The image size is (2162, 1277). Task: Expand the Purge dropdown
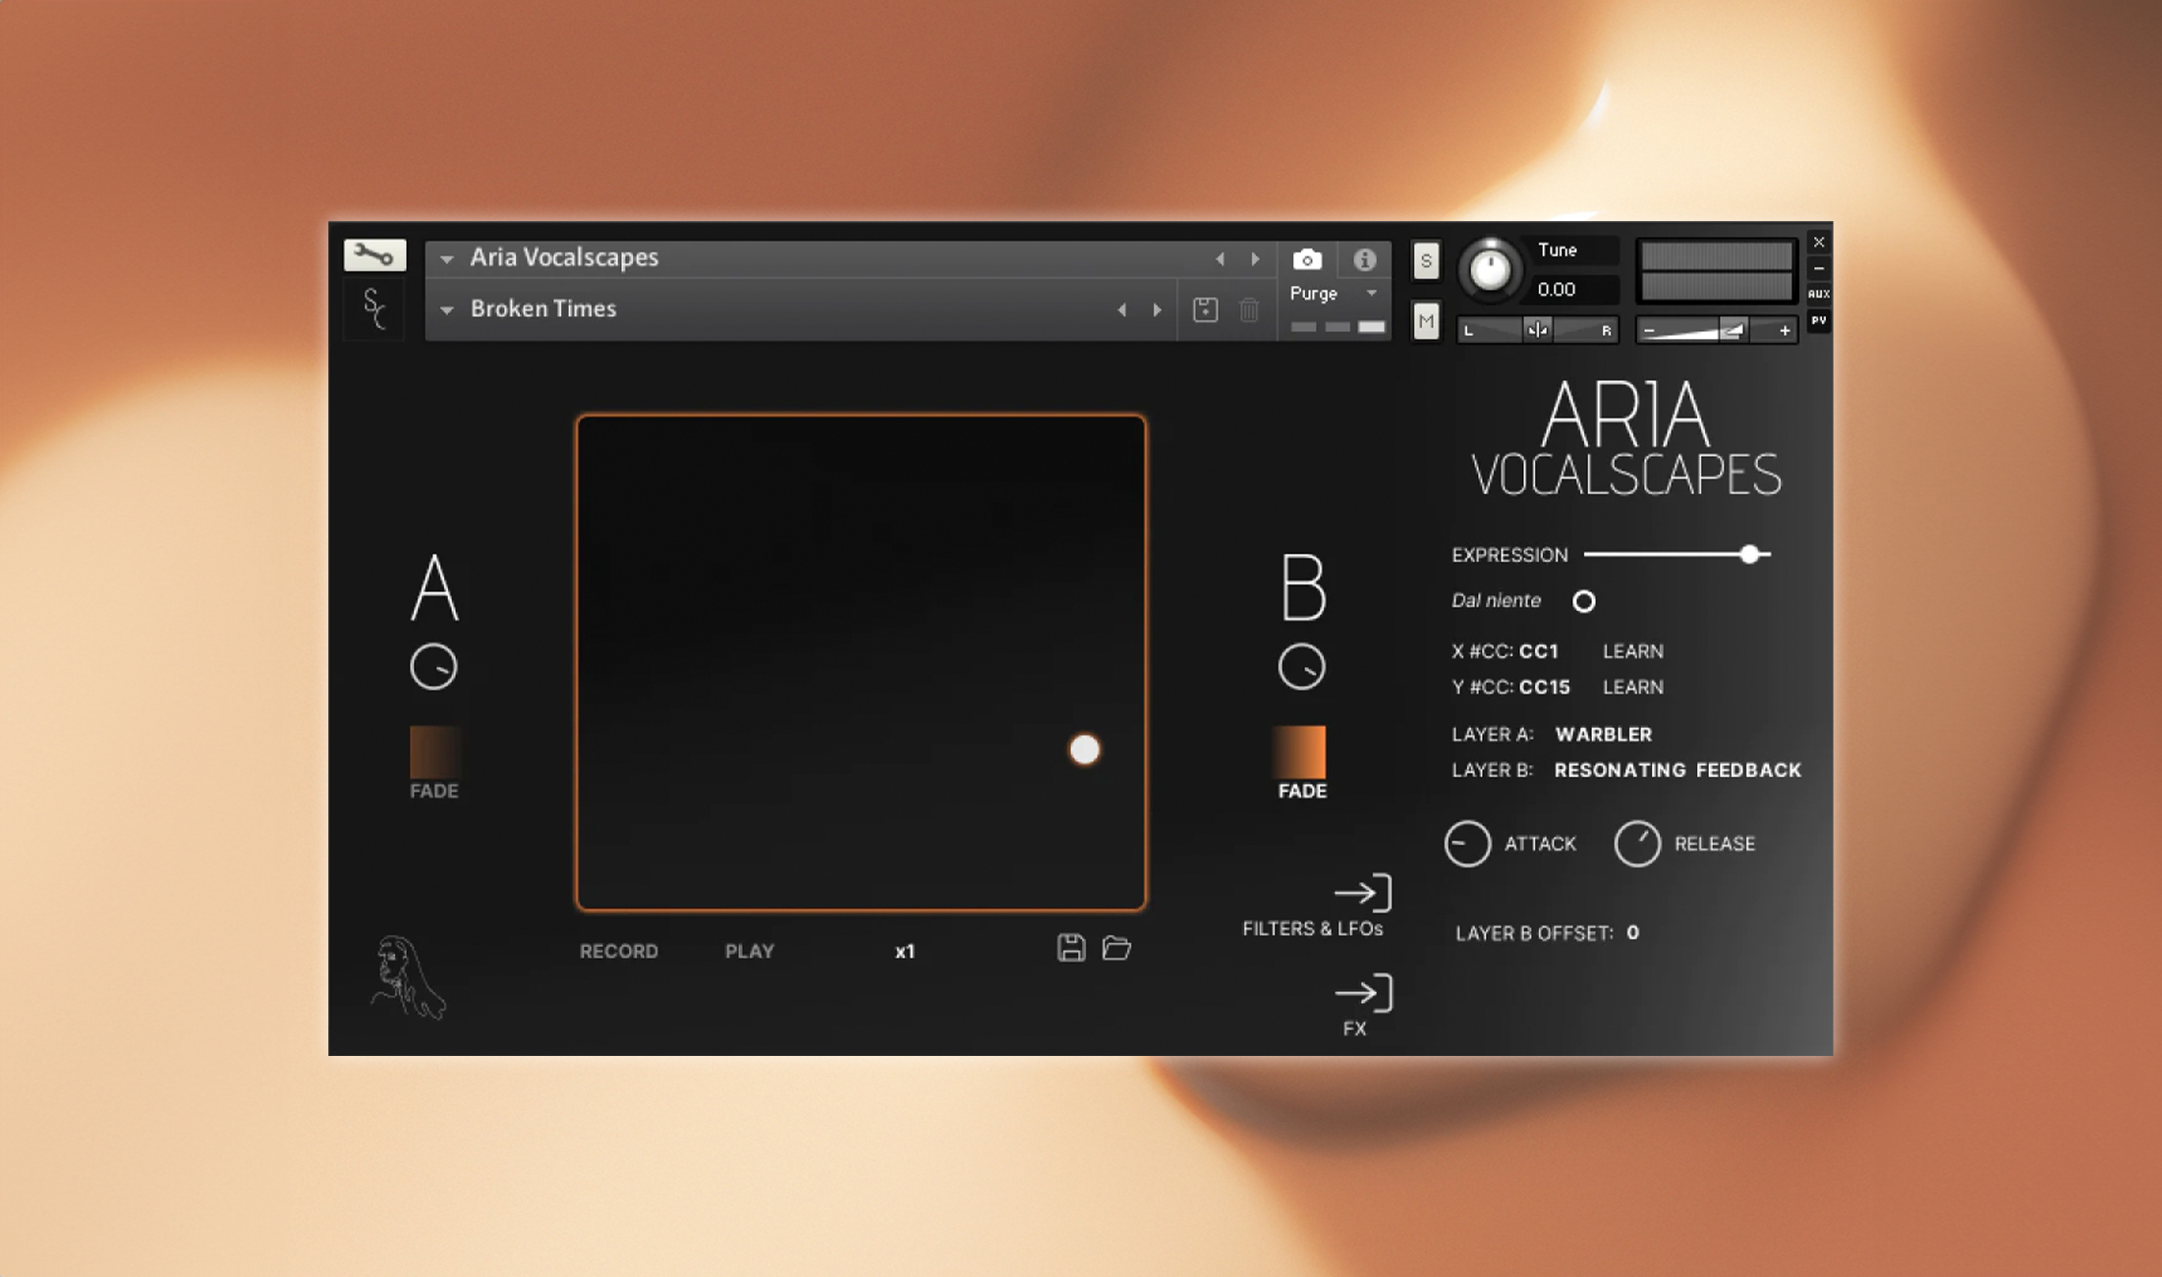pyautogui.click(x=1372, y=293)
